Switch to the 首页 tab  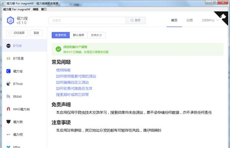coord(174,20)
